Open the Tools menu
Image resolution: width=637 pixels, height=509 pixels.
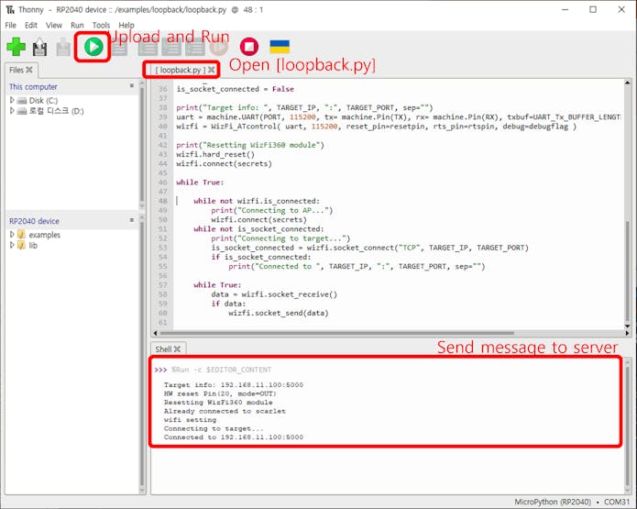coord(101,25)
